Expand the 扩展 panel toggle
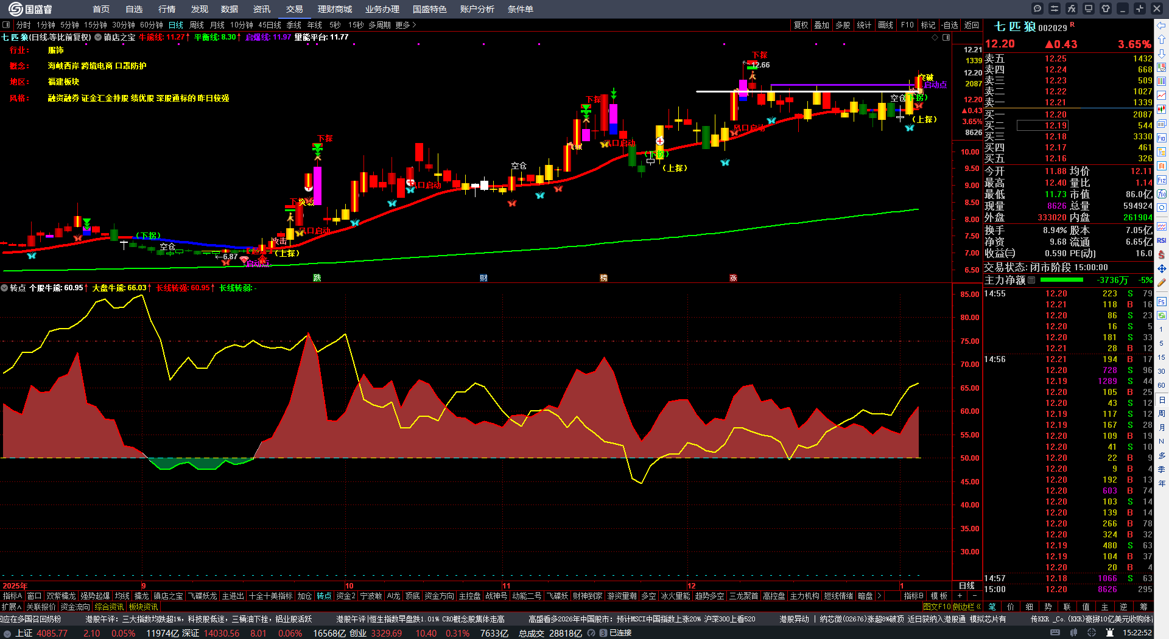 click(x=12, y=607)
